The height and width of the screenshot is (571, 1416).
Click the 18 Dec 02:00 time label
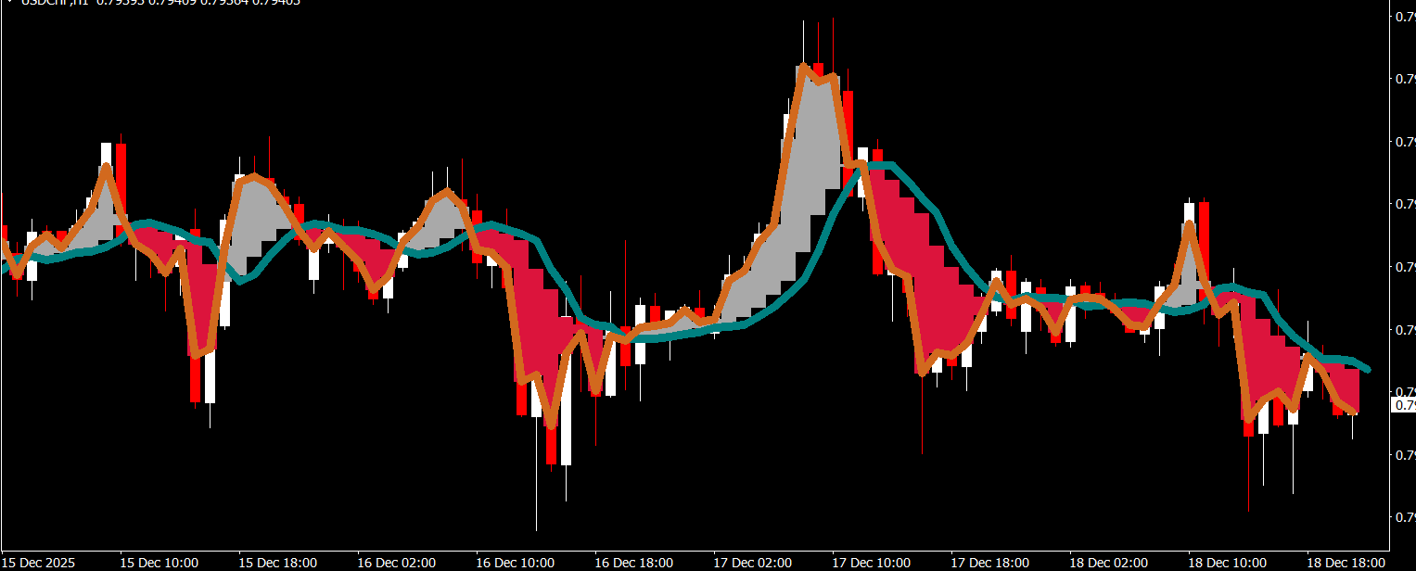pos(1109,563)
